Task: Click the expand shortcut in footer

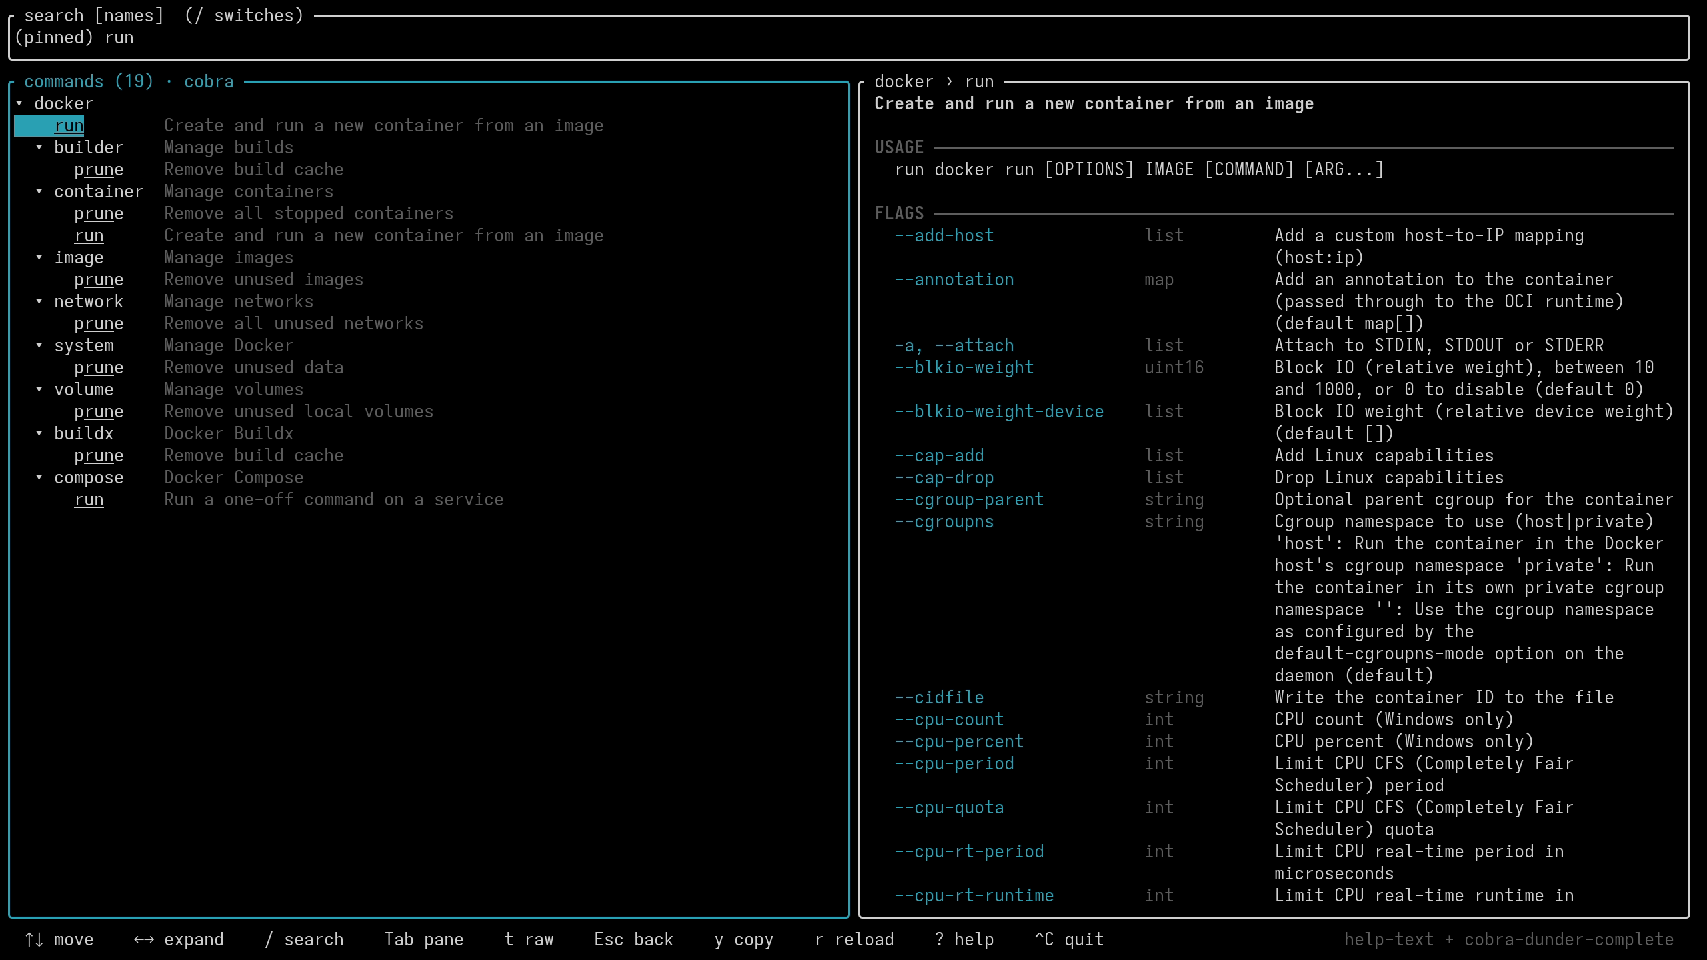Action: (179, 940)
